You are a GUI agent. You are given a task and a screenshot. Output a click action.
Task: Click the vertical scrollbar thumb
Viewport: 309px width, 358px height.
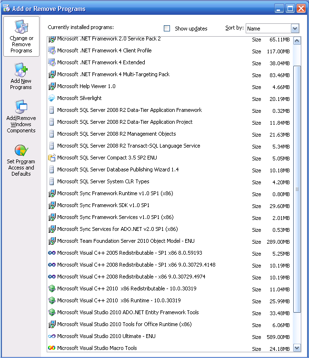(x=297, y=189)
